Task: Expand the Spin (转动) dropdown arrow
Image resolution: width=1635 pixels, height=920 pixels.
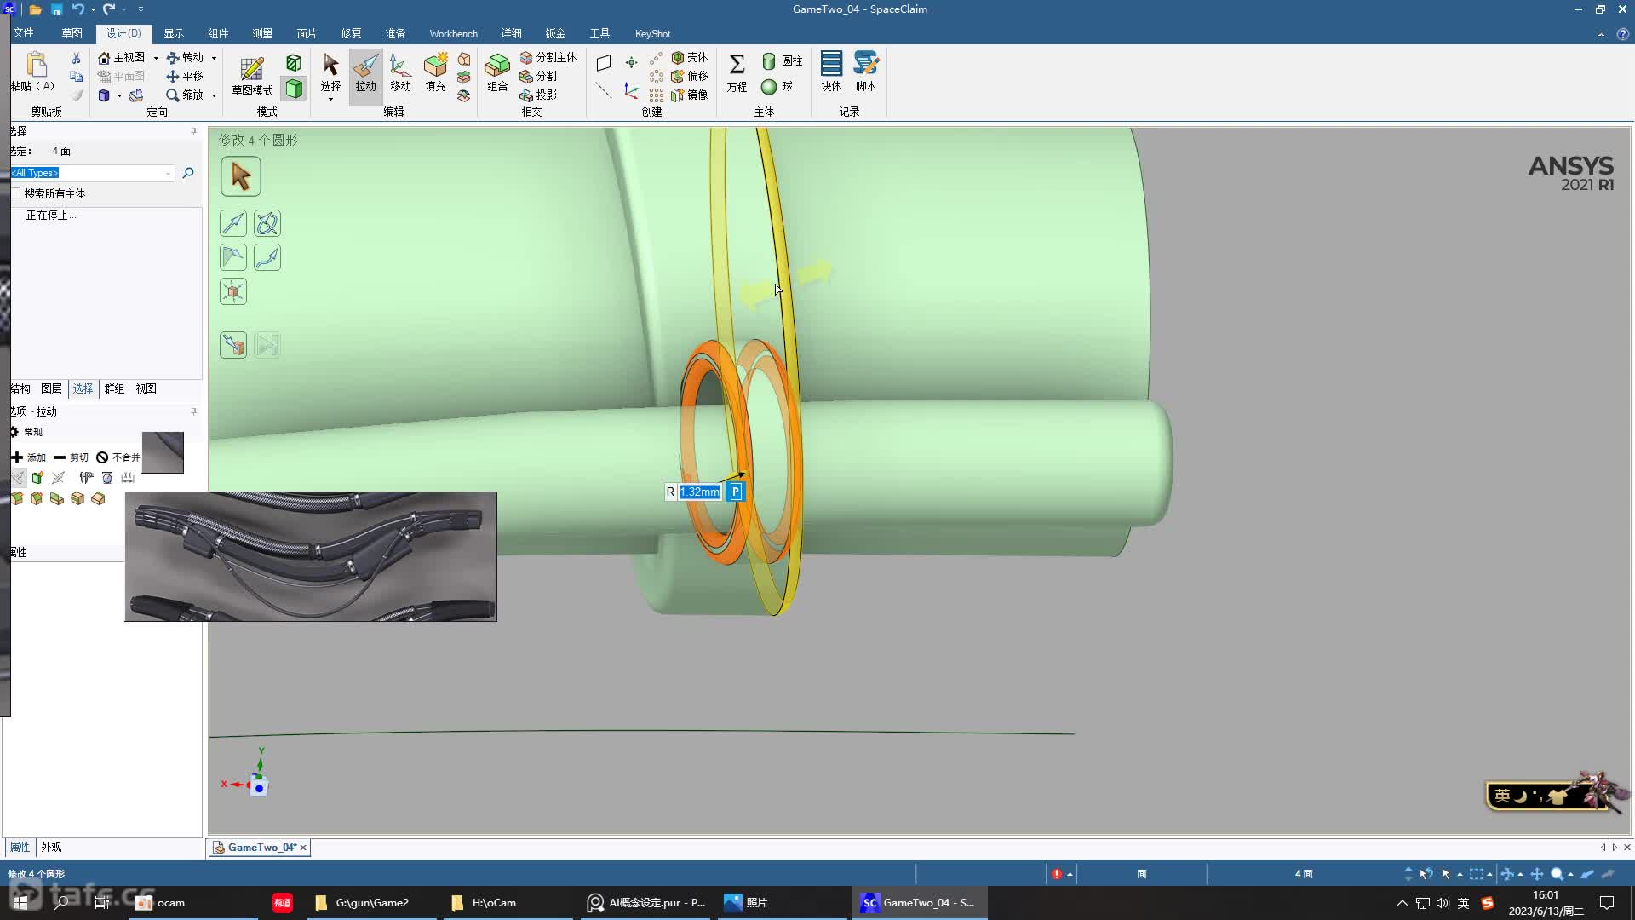Action: tap(214, 58)
